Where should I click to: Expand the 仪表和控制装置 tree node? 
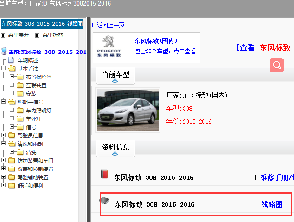pyautogui.click(x=3, y=168)
